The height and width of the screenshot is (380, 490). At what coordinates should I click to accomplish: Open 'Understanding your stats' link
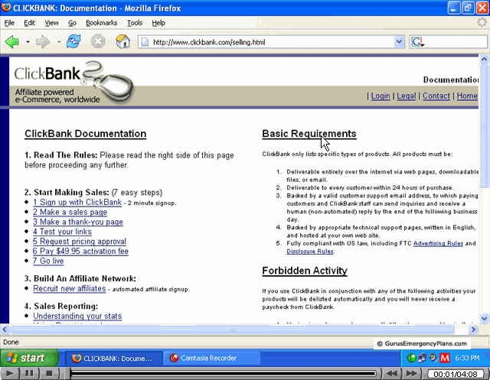pos(77,316)
